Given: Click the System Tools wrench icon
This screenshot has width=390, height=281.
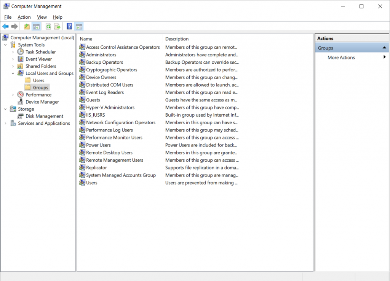Looking at the screenshot, I should (13, 45).
